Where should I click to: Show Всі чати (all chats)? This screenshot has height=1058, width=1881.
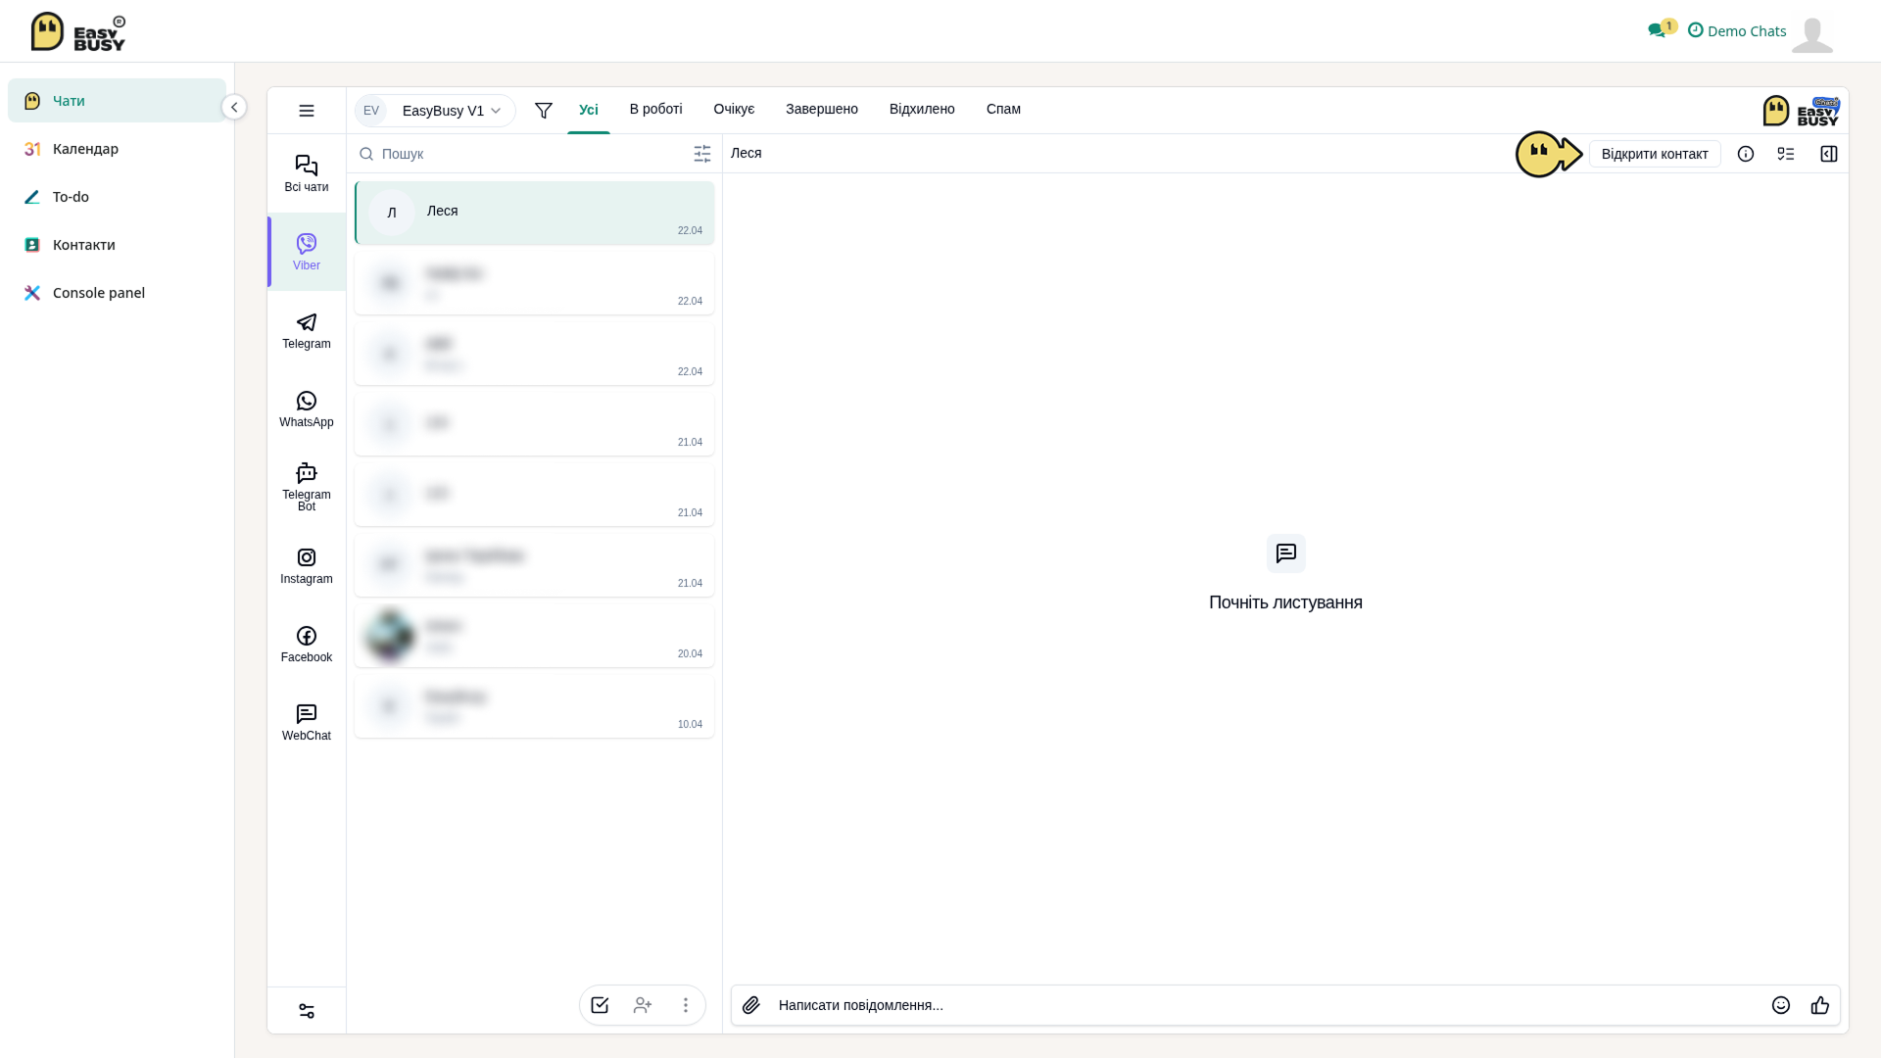click(307, 173)
